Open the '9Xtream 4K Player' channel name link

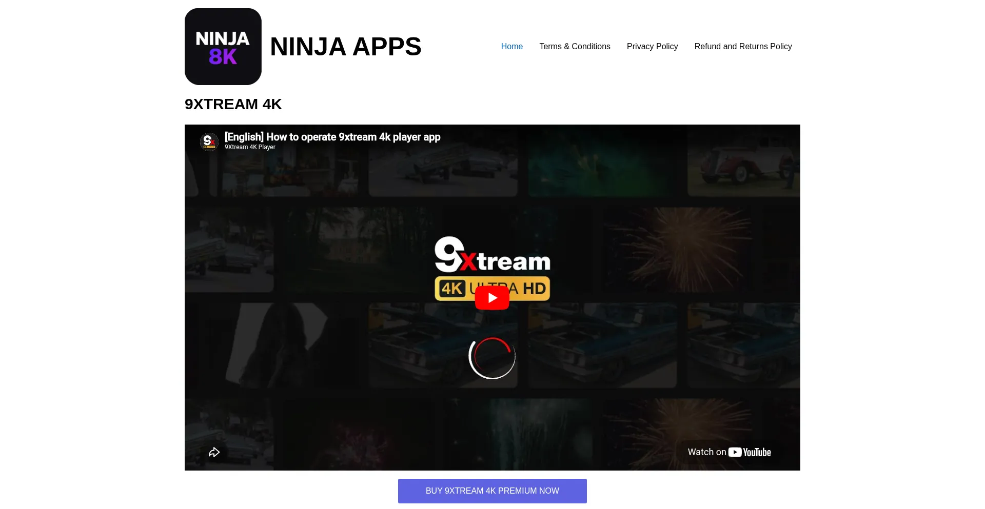pyautogui.click(x=250, y=147)
